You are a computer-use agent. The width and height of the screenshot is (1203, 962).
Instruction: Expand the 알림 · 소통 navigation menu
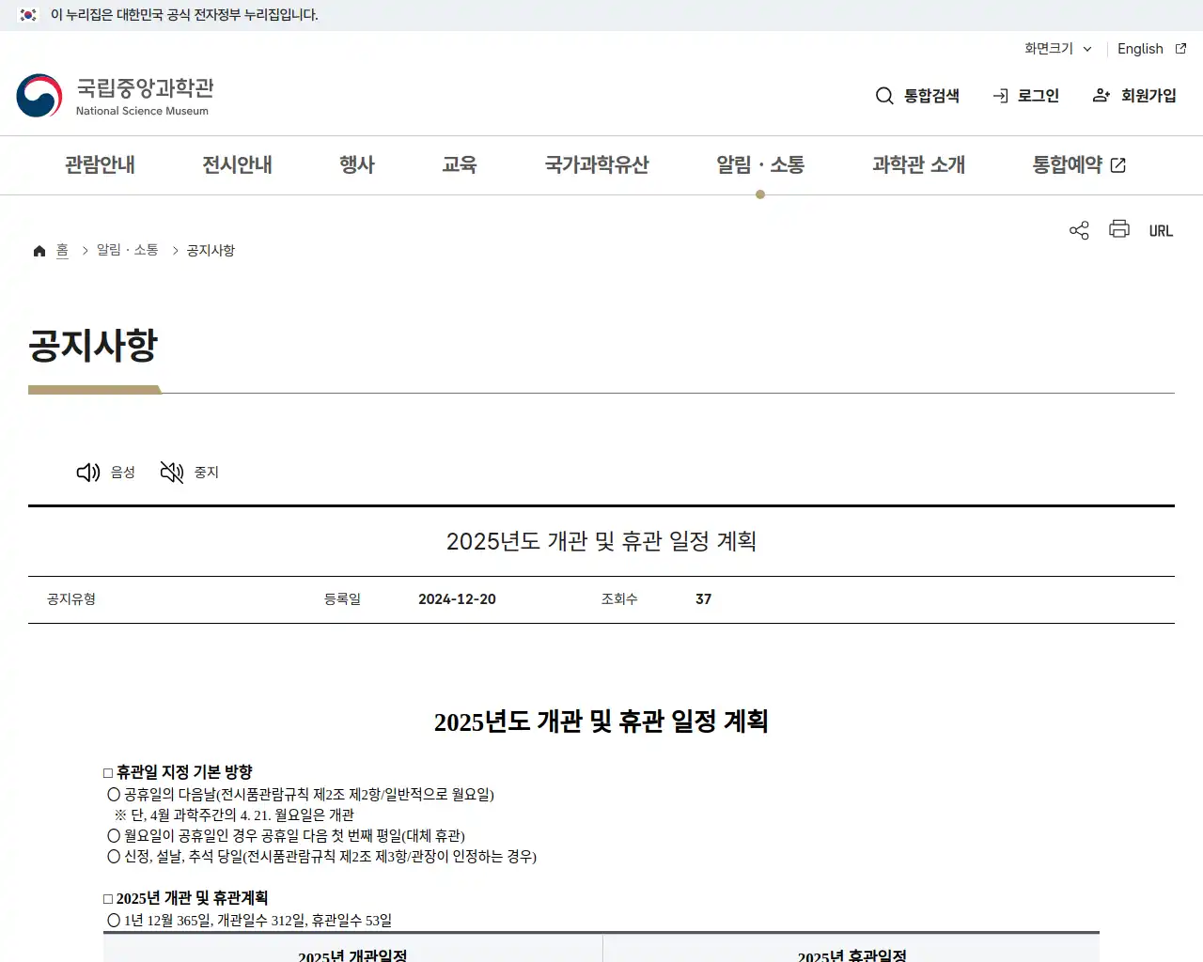759,164
